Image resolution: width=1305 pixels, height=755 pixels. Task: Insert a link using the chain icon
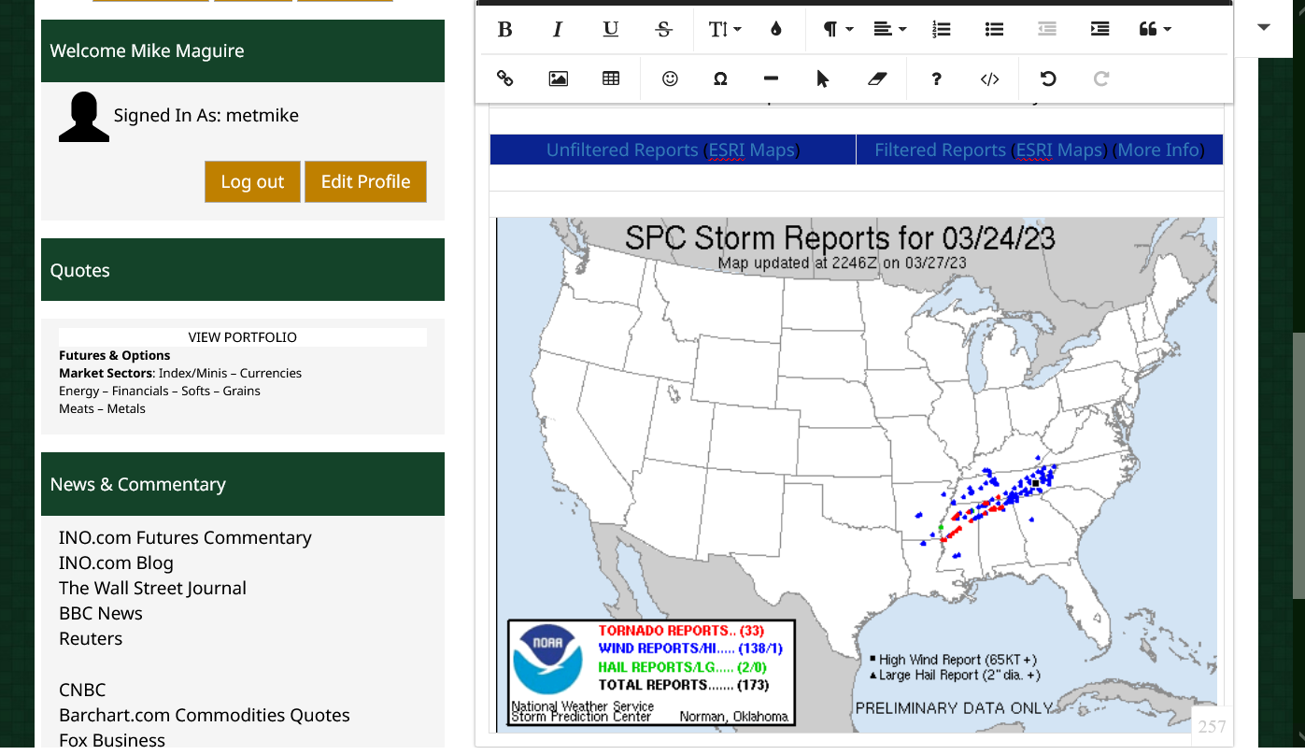coord(505,79)
